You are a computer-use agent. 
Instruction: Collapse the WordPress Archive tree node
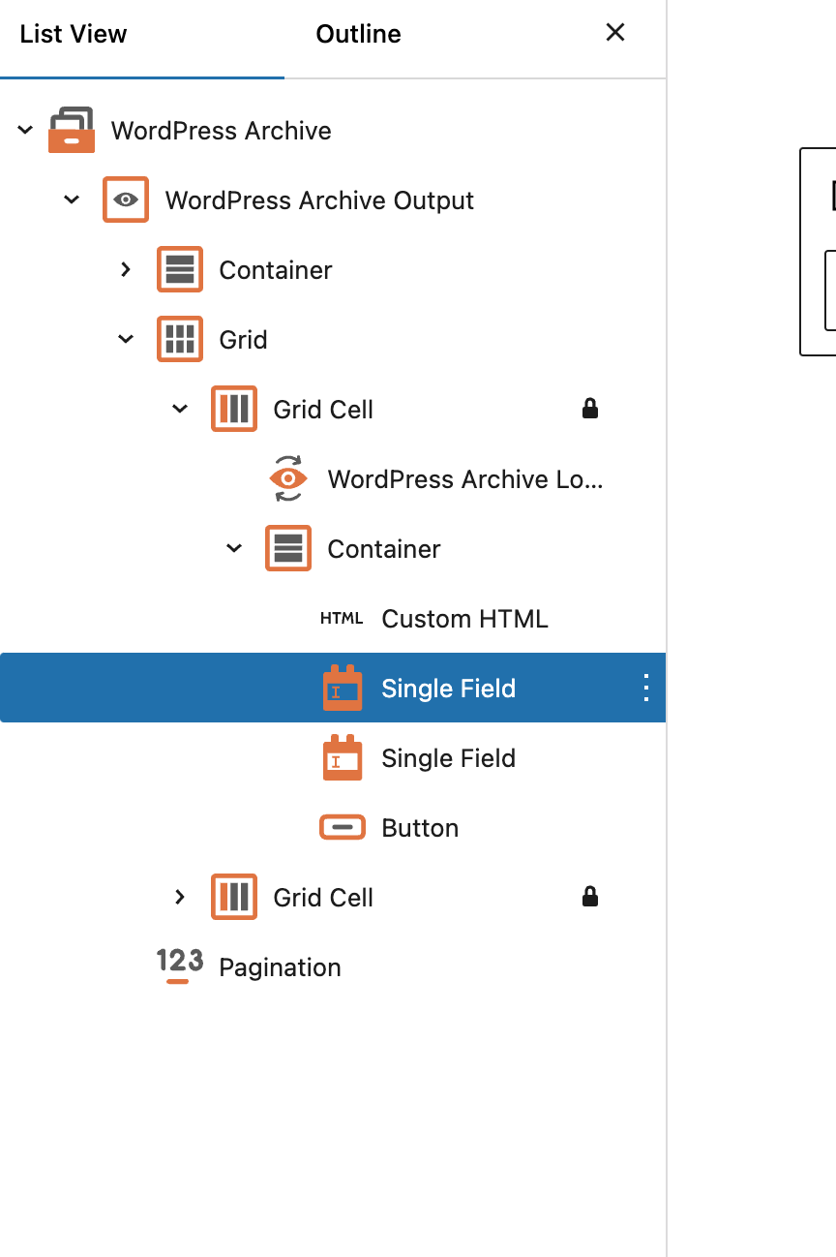(x=25, y=131)
